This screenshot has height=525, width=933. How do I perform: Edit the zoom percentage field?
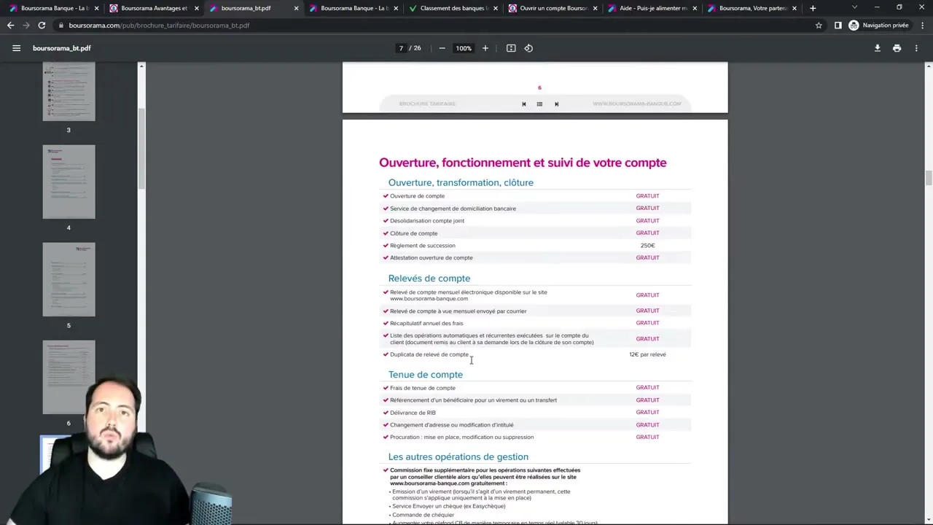click(464, 48)
